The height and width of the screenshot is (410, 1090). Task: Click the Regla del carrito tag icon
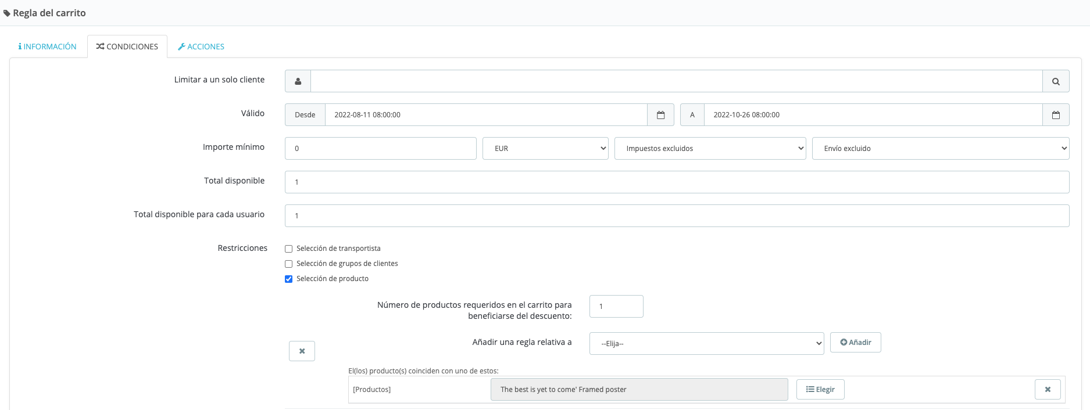(7, 13)
